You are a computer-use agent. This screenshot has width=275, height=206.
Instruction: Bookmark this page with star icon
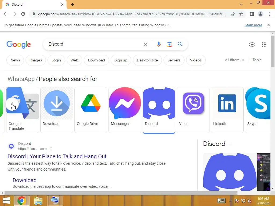[x=241, y=14]
